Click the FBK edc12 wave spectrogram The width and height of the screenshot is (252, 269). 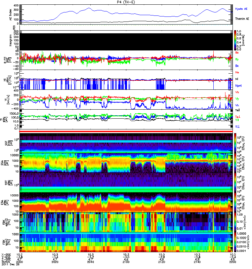(126, 222)
